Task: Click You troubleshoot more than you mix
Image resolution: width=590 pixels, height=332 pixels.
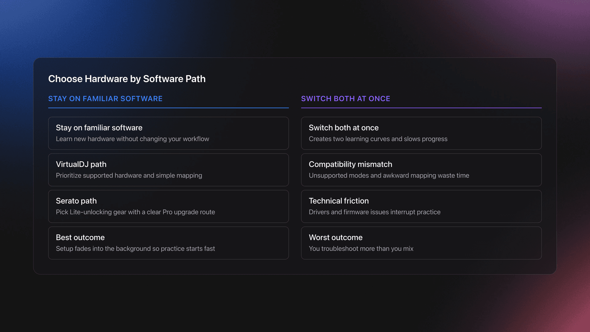Action: point(361,249)
